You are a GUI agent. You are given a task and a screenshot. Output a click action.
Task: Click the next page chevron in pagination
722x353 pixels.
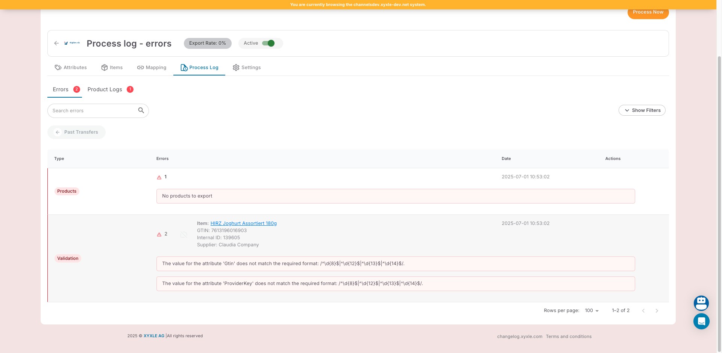coord(657,311)
